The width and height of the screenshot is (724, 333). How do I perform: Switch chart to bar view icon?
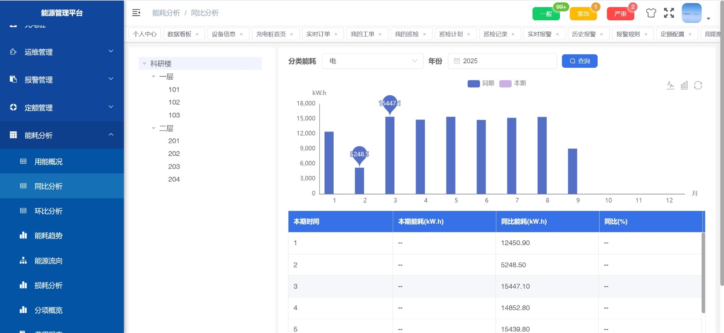pyautogui.click(x=684, y=85)
